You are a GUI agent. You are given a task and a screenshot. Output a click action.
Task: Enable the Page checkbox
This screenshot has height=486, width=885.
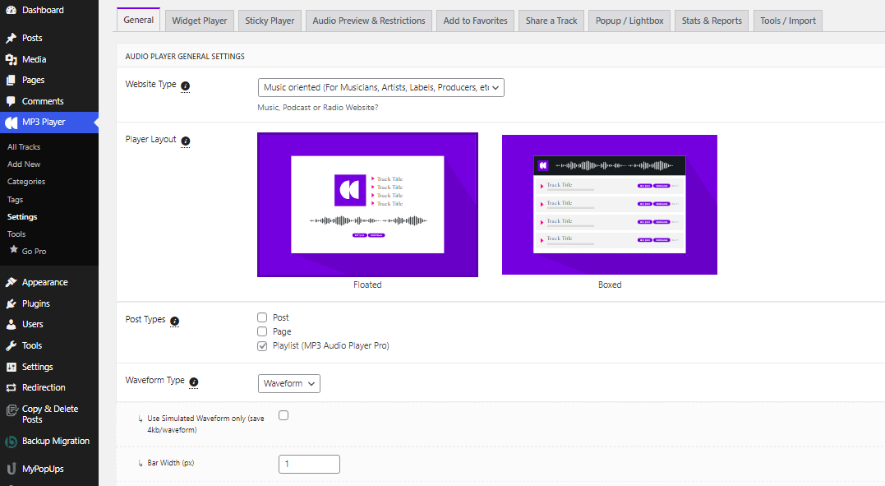click(262, 331)
